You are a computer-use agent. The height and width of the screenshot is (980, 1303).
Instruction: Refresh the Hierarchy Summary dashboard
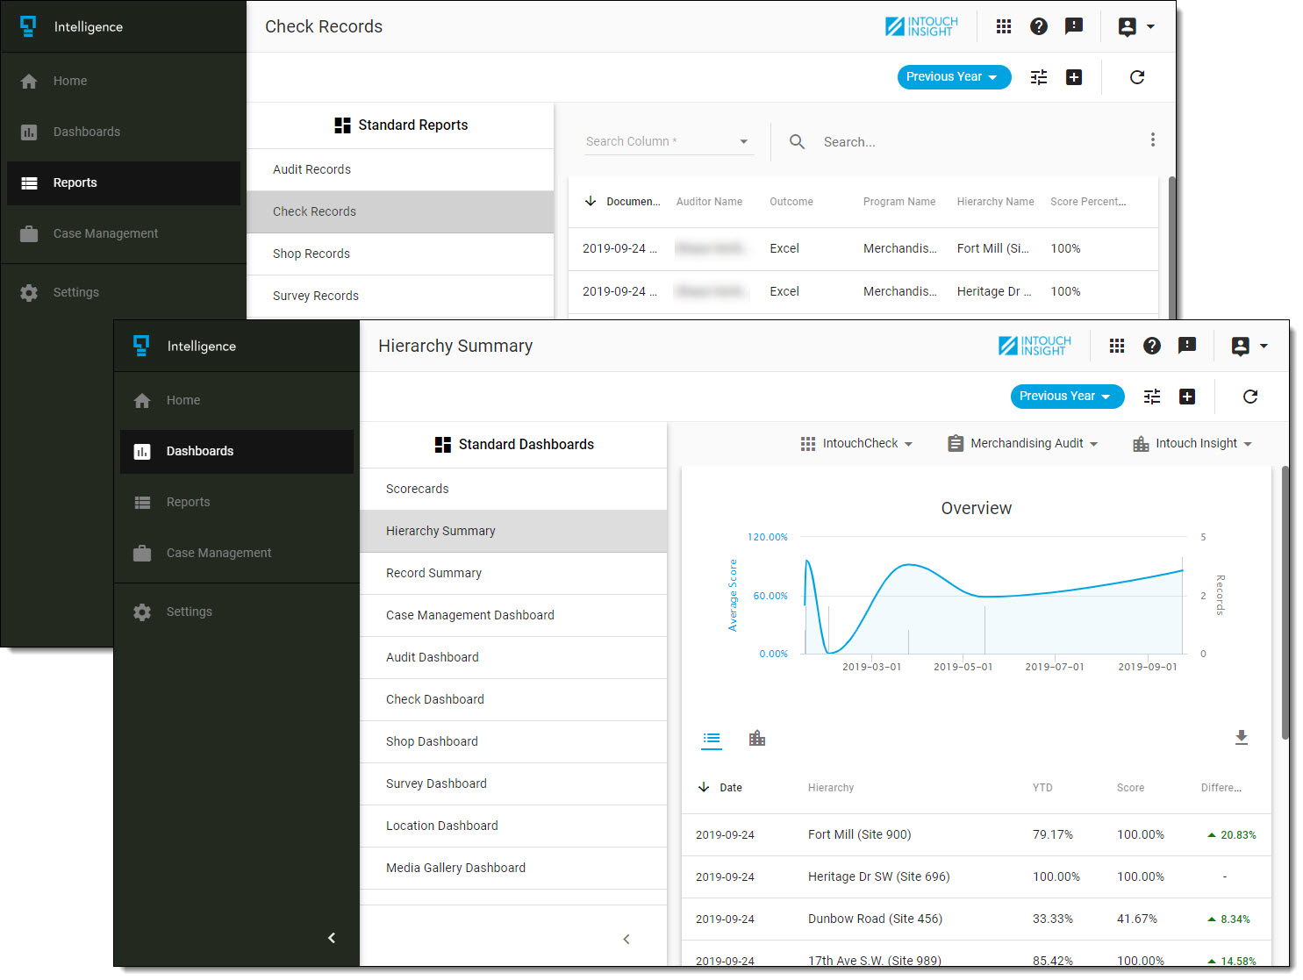click(x=1250, y=397)
